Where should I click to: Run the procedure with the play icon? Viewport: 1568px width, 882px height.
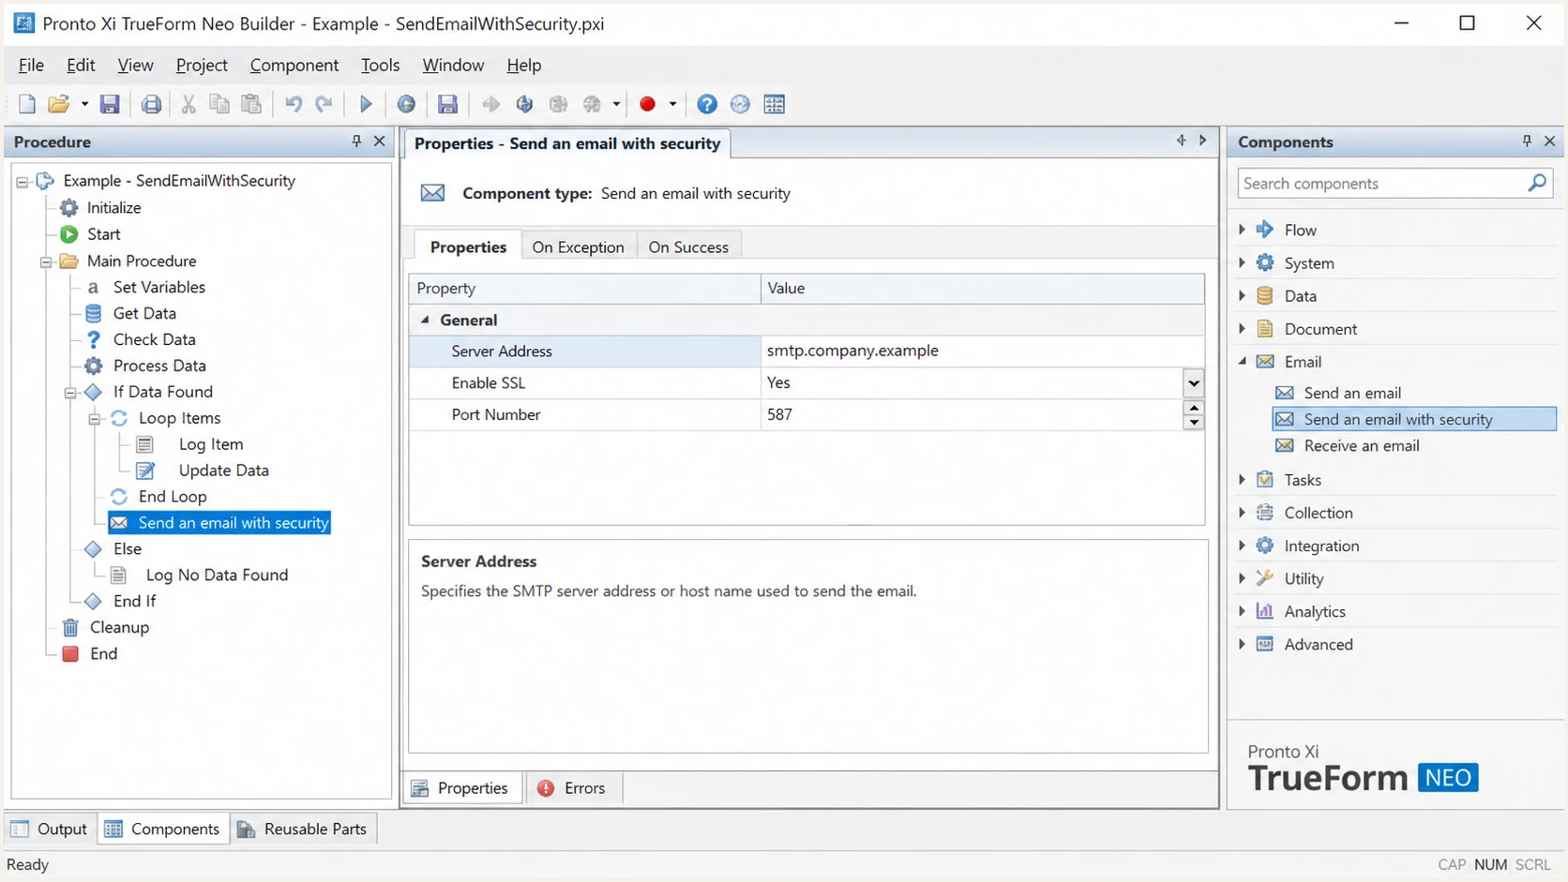tap(367, 104)
